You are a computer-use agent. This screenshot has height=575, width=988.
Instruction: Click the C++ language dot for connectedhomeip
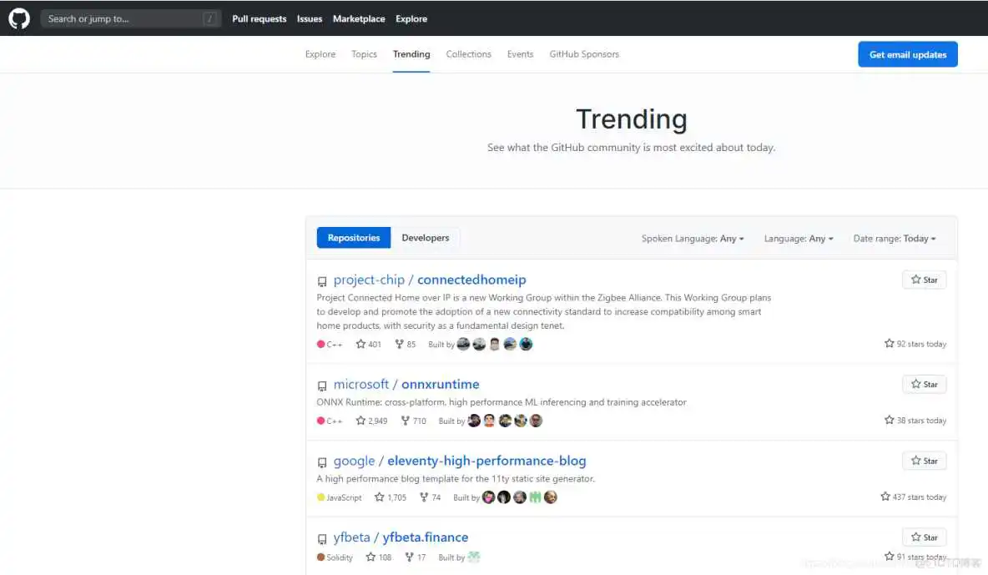[320, 344]
